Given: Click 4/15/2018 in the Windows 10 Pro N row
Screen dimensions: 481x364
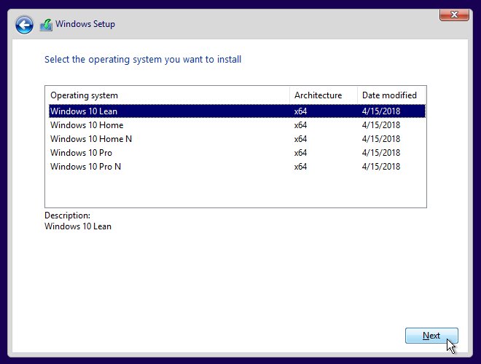Looking at the screenshot, I should (x=381, y=167).
